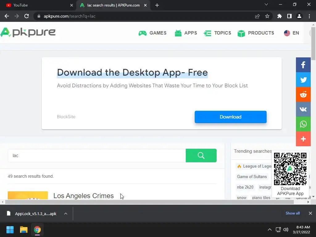This screenshot has height=237, width=316.
Task: Click the APKPure app QR code
Action: point(290,169)
